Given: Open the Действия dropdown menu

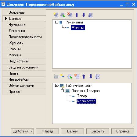Looking at the screenshot, I should (x=22, y=131).
